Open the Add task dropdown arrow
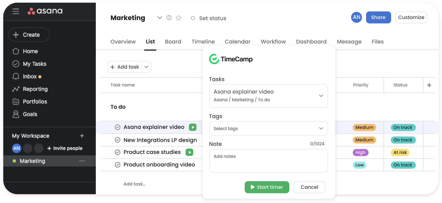The height and width of the screenshot is (203, 442). coord(146,67)
